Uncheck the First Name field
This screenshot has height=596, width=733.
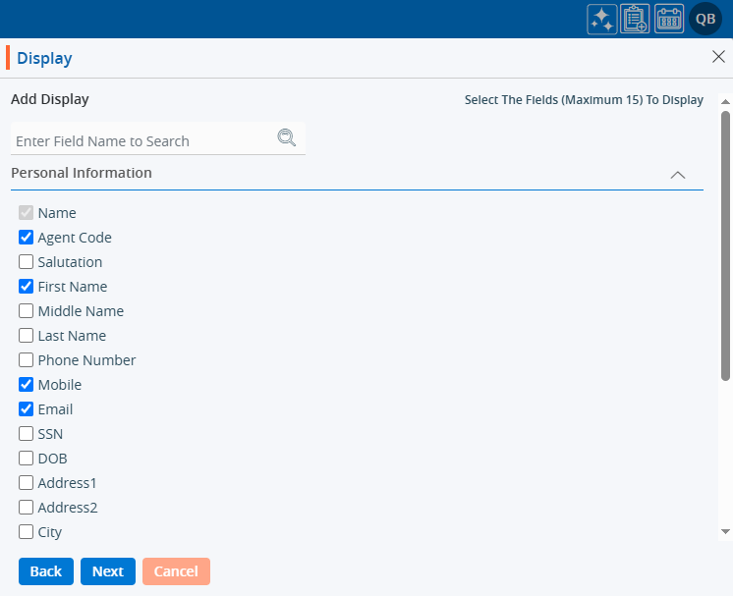pos(27,287)
